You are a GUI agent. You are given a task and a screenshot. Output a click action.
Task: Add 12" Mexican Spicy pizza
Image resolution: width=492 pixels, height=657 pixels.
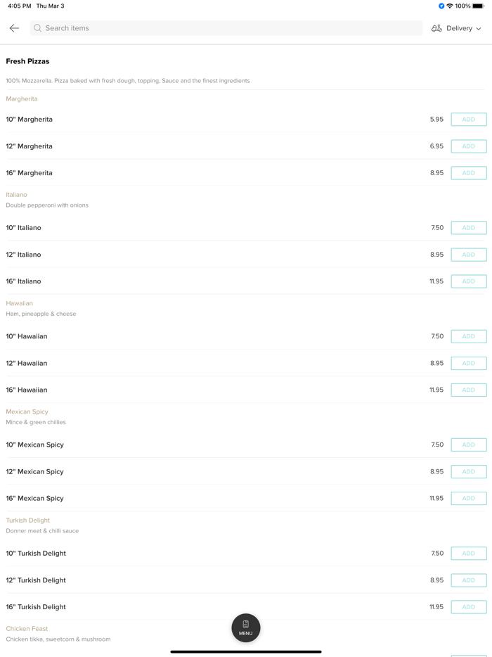pyautogui.click(x=469, y=471)
